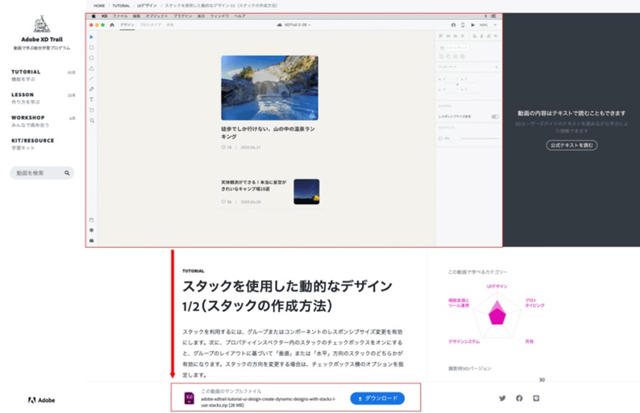Open the XDTrail 2-26 document title dropdown
The width and height of the screenshot is (640, 413).
point(294,25)
